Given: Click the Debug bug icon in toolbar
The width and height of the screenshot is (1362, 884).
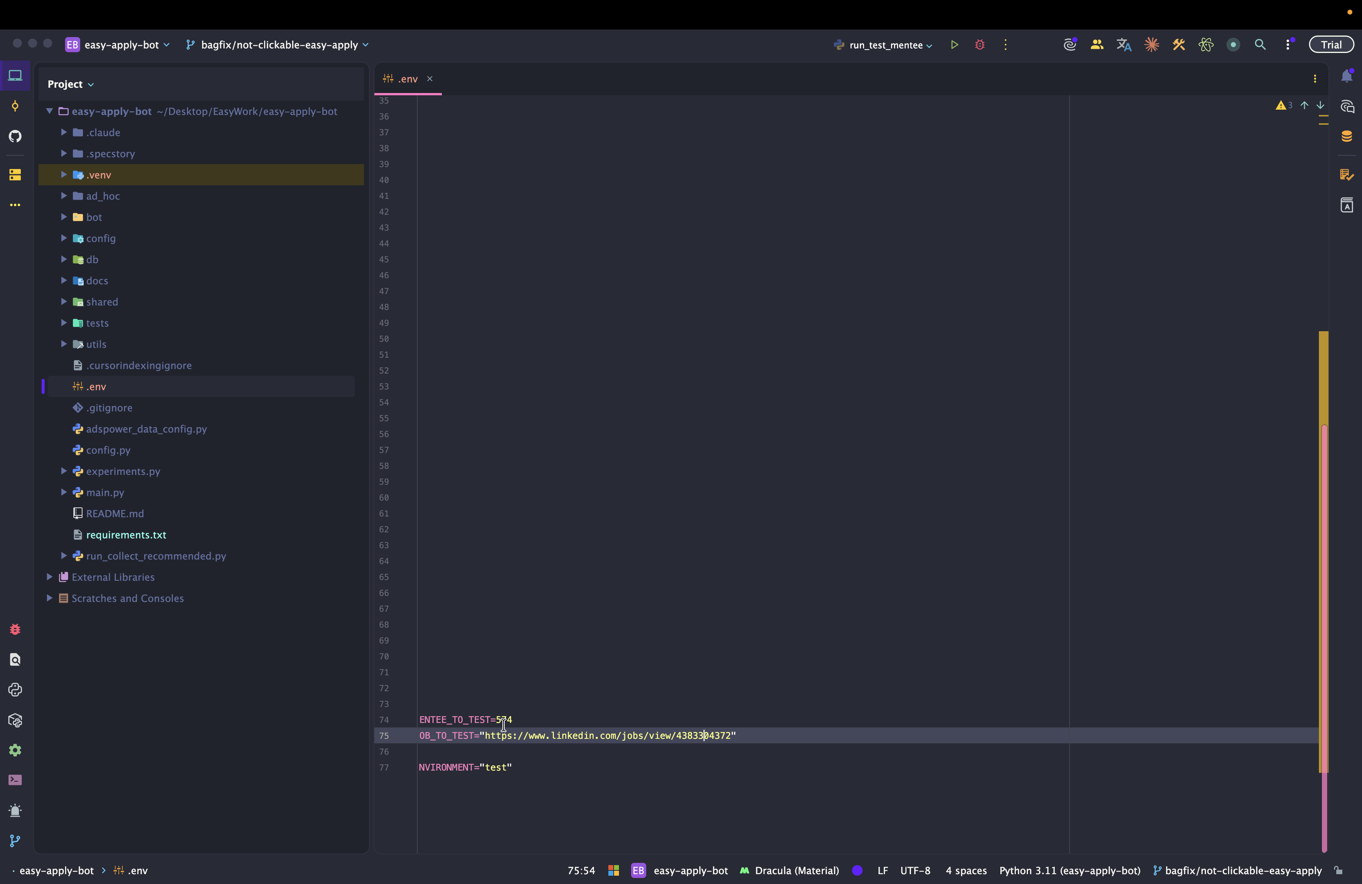Looking at the screenshot, I should pos(980,45).
